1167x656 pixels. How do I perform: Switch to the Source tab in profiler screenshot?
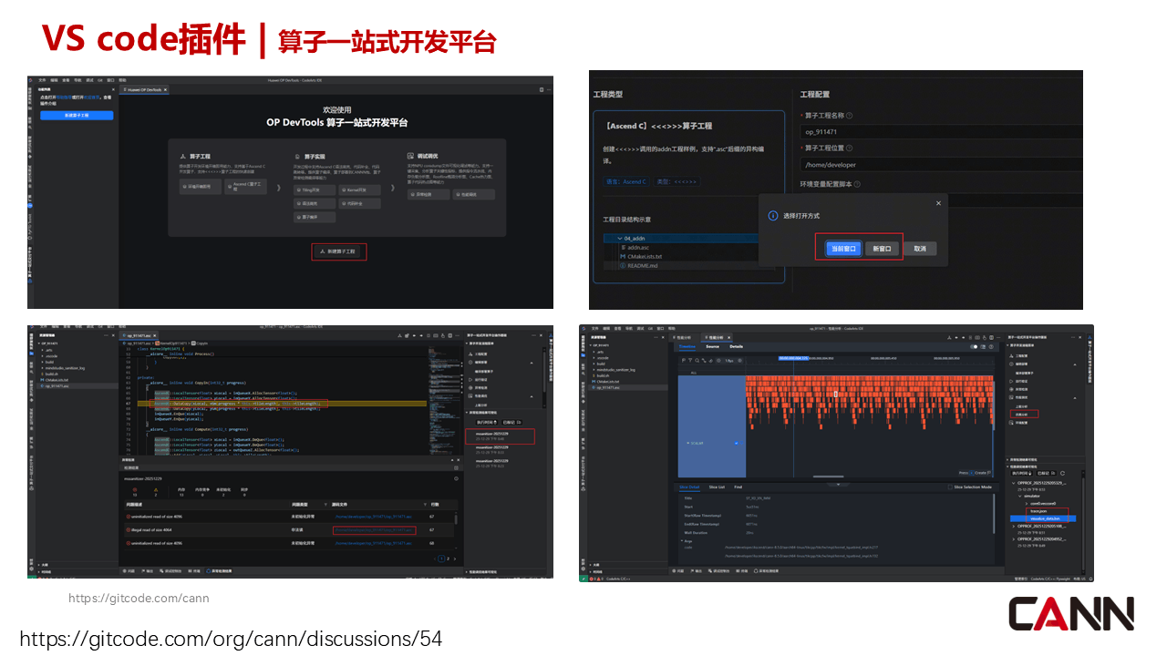pos(712,347)
